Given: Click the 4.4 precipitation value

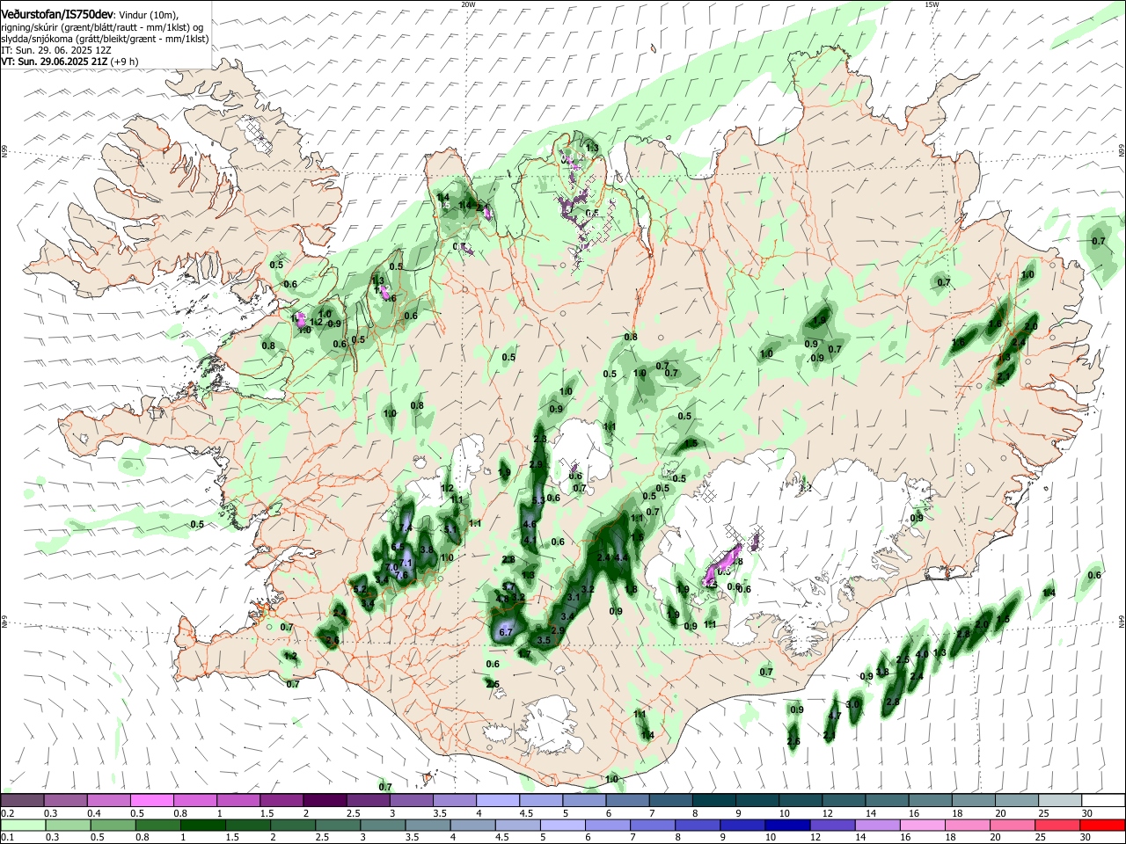Looking at the screenshot, I should 621,557.
